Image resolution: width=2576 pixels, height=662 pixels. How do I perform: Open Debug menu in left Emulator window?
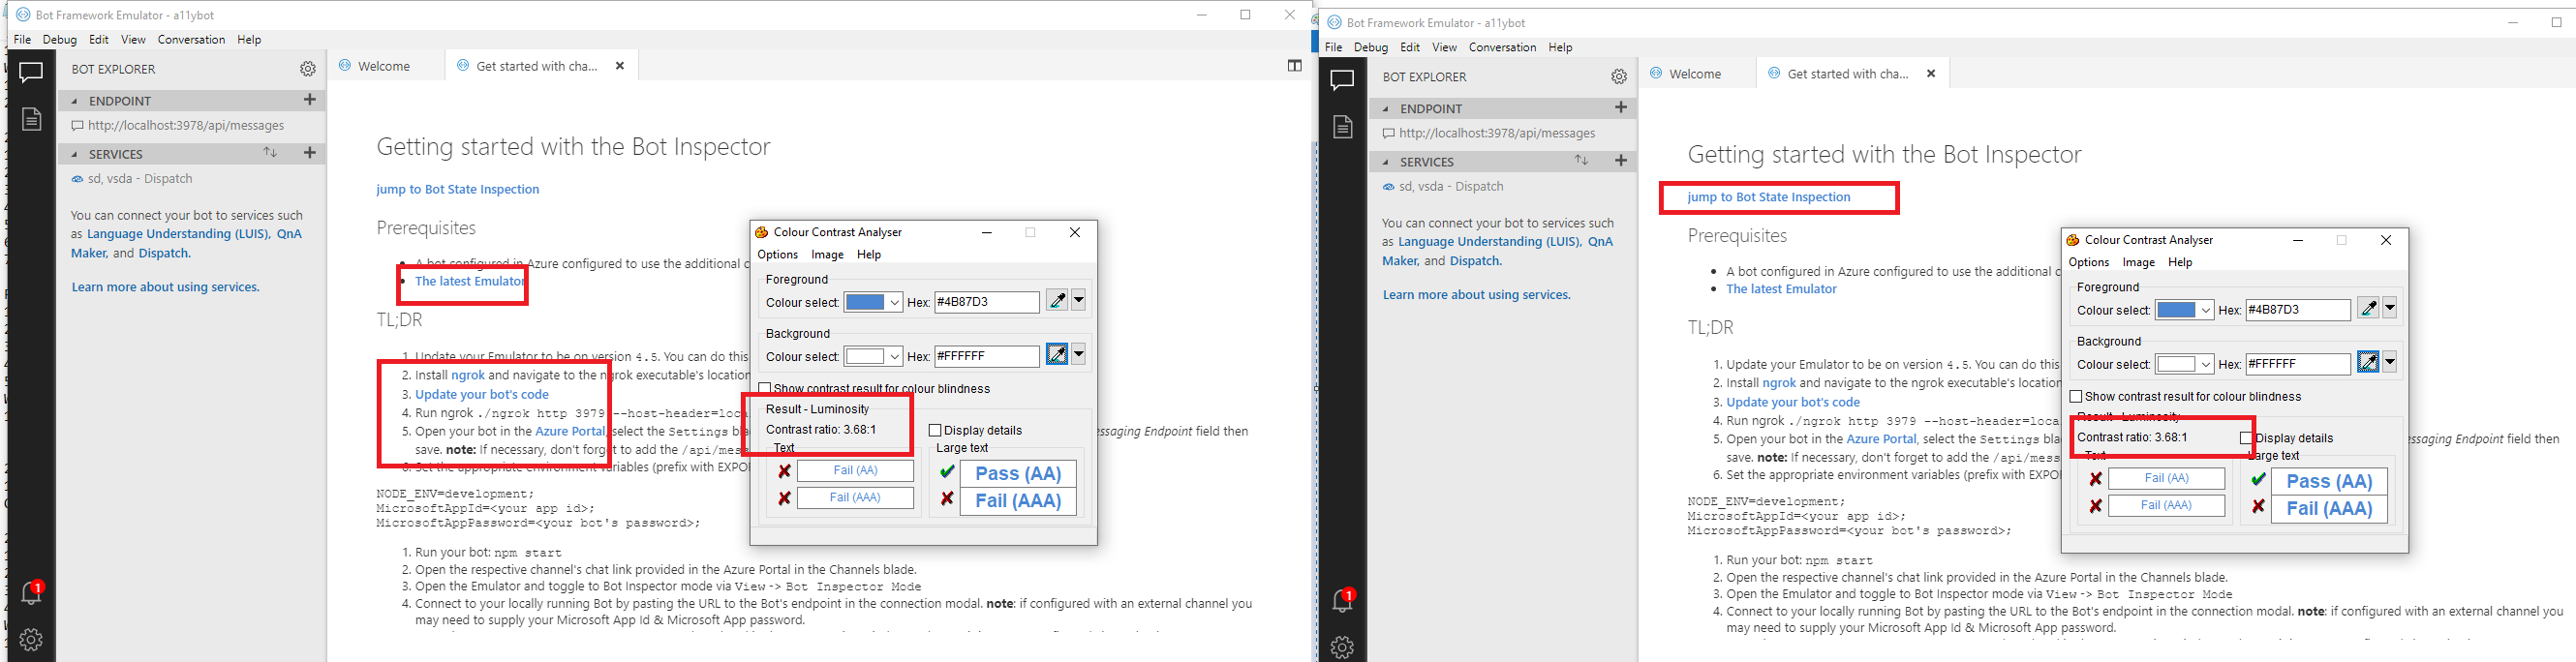point(60,40)
